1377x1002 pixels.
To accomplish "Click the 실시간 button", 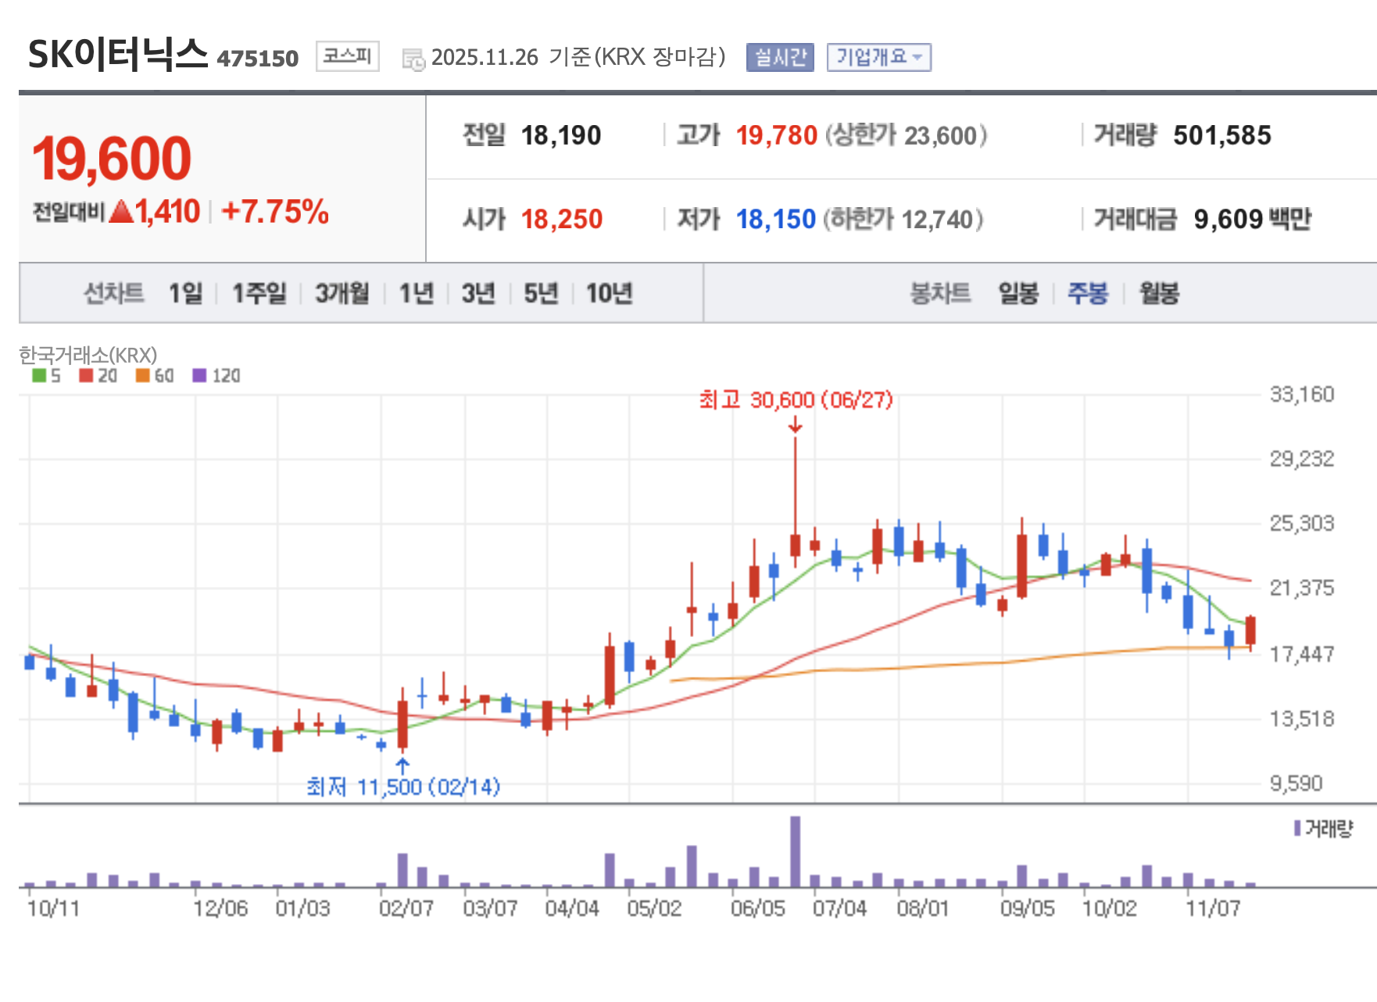I will click(x=780, y=57).
